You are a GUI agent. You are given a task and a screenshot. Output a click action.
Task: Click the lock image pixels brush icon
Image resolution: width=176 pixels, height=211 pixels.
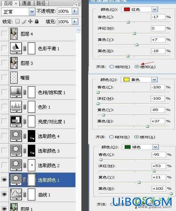(x=24, y=21)
